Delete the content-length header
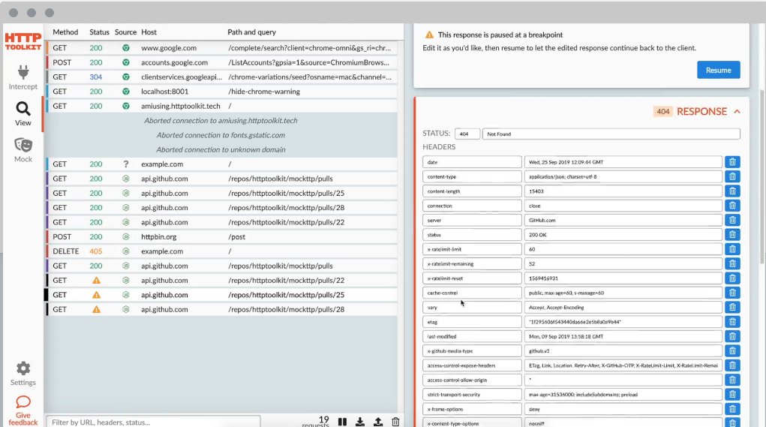This screenshot has width=766, height=427. point(732,191)
